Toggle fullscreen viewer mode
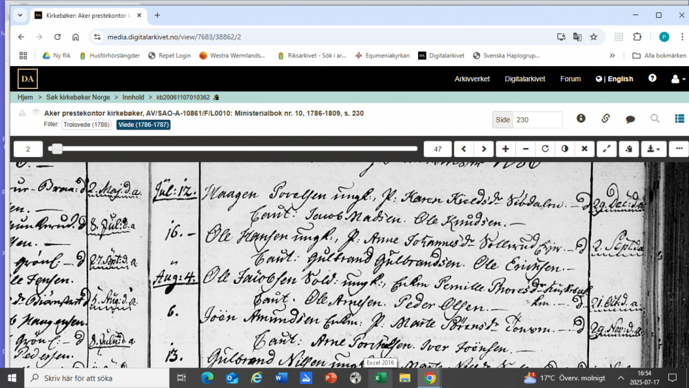The height and width of the screenshot is (388, 689). pyautogui.click(x=606, y=149)
